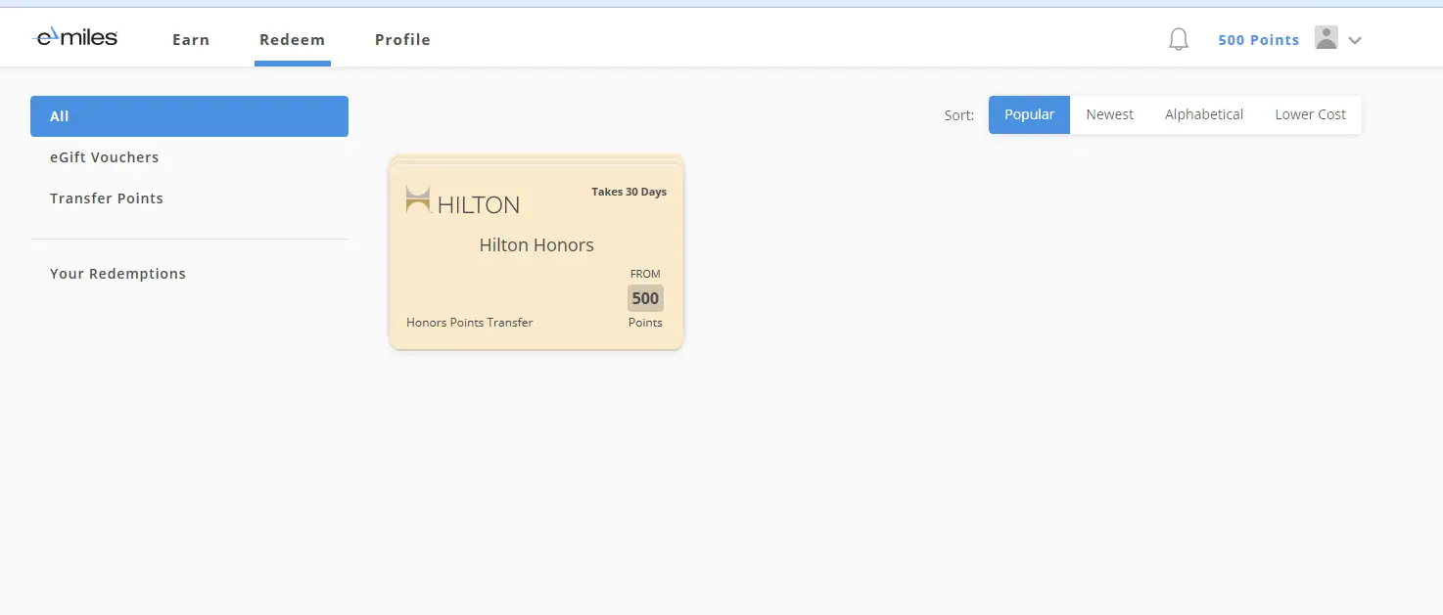
Task: View the 500 Points balance link
Action: click(x=1258, y=39)
